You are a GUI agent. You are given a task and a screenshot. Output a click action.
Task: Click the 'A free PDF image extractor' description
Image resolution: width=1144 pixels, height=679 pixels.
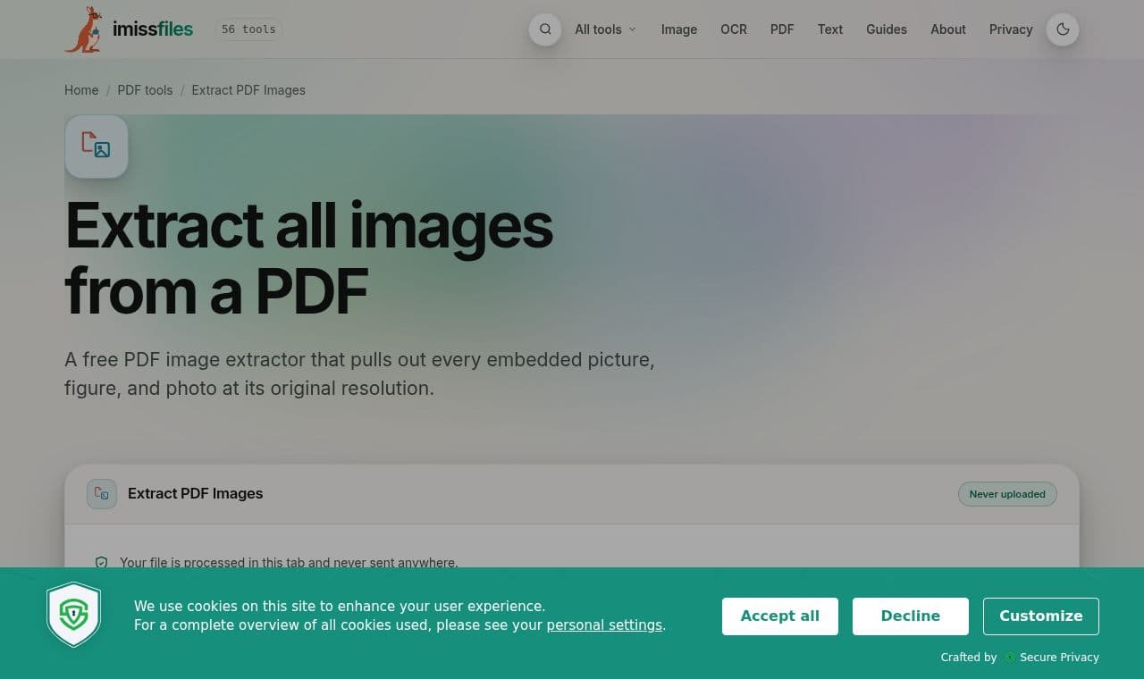click(x=359, y=374)
